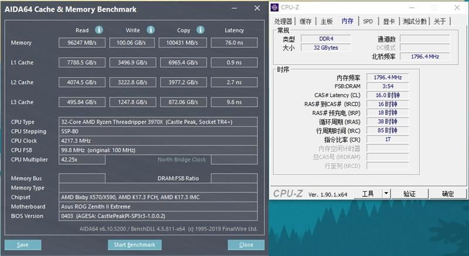Viewport: 469px width, 256px height.
Task: Click the Read info icon
Action: pyautogui.click(x=99, y=30)
